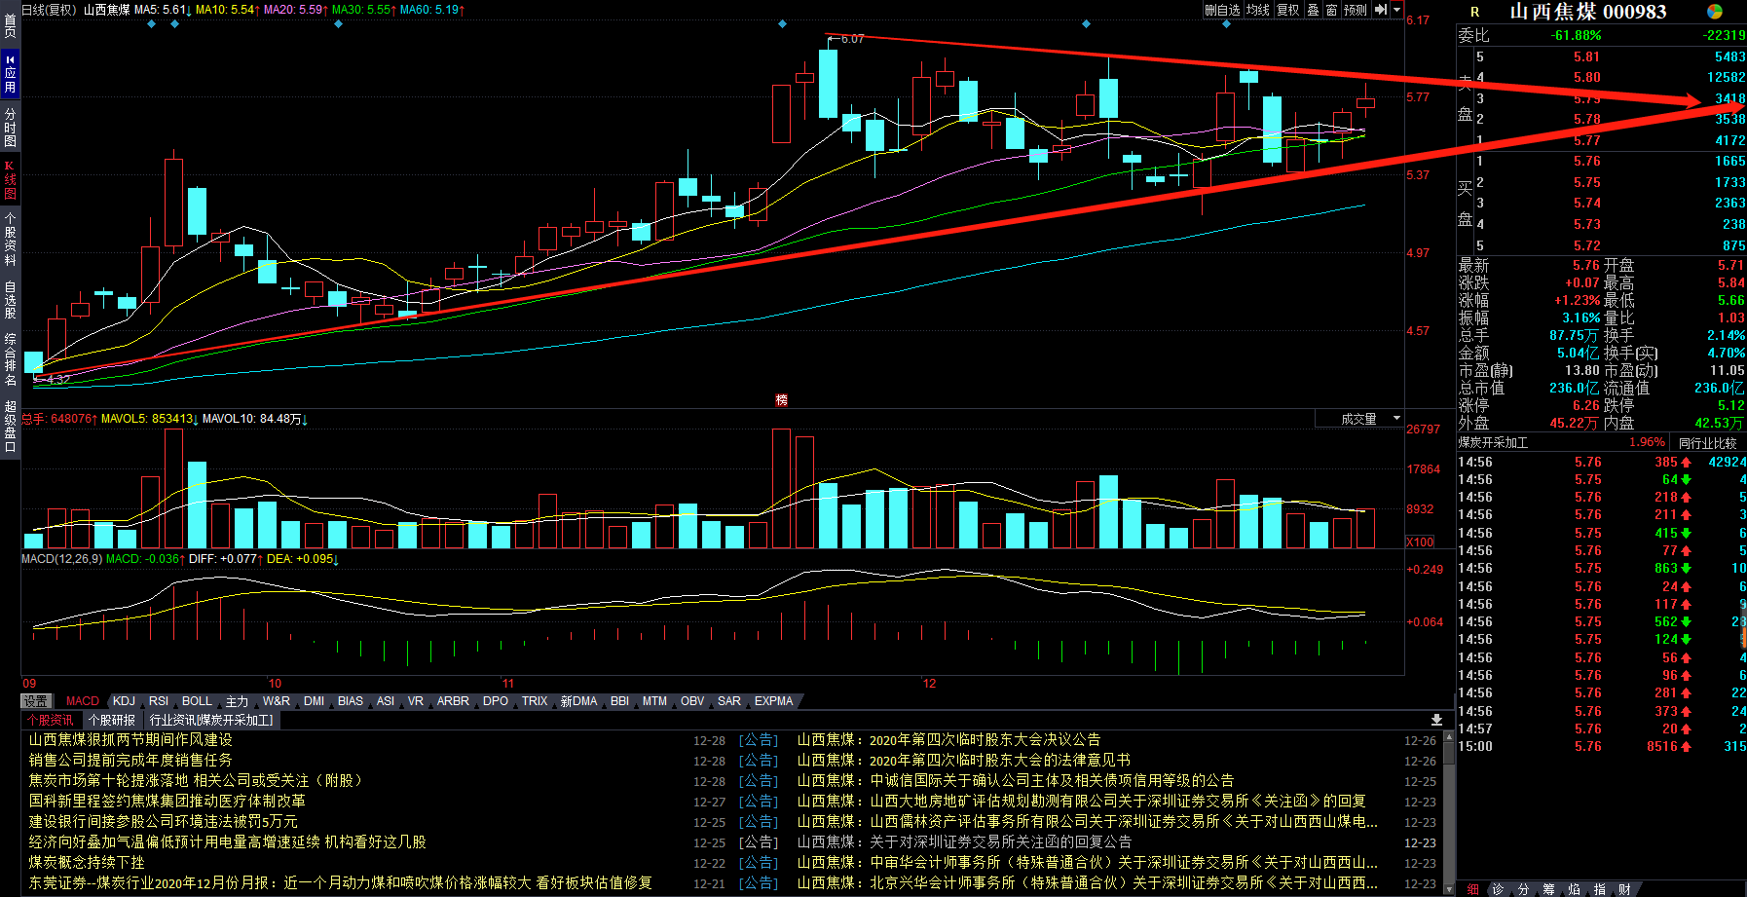This screenshot has width=1747, height=897.
Task: Select the VR indicator tab
Action: pos(416,701)
